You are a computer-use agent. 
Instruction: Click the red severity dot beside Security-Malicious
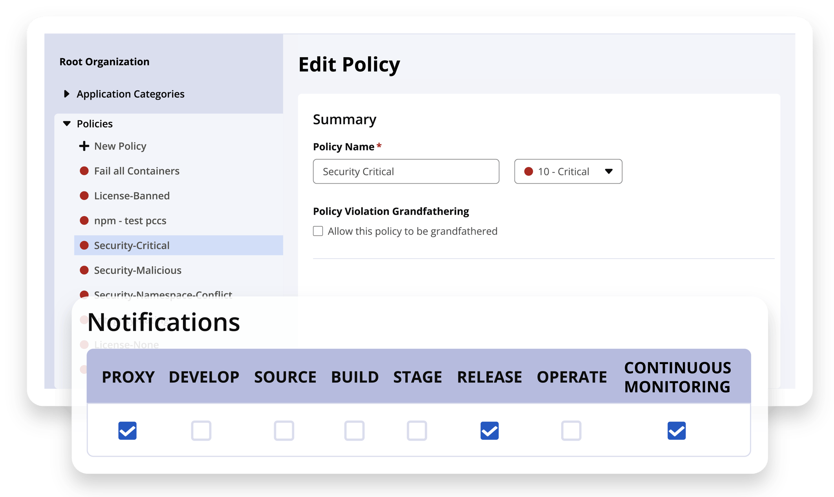click(x=84, y=270)
